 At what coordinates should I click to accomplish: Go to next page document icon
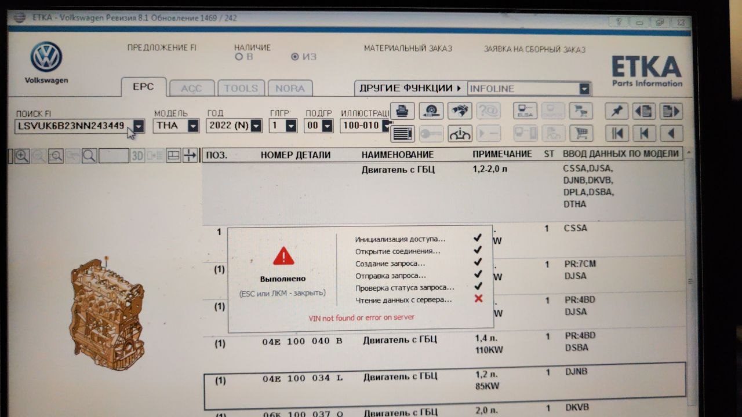click(x=671, y=111)
